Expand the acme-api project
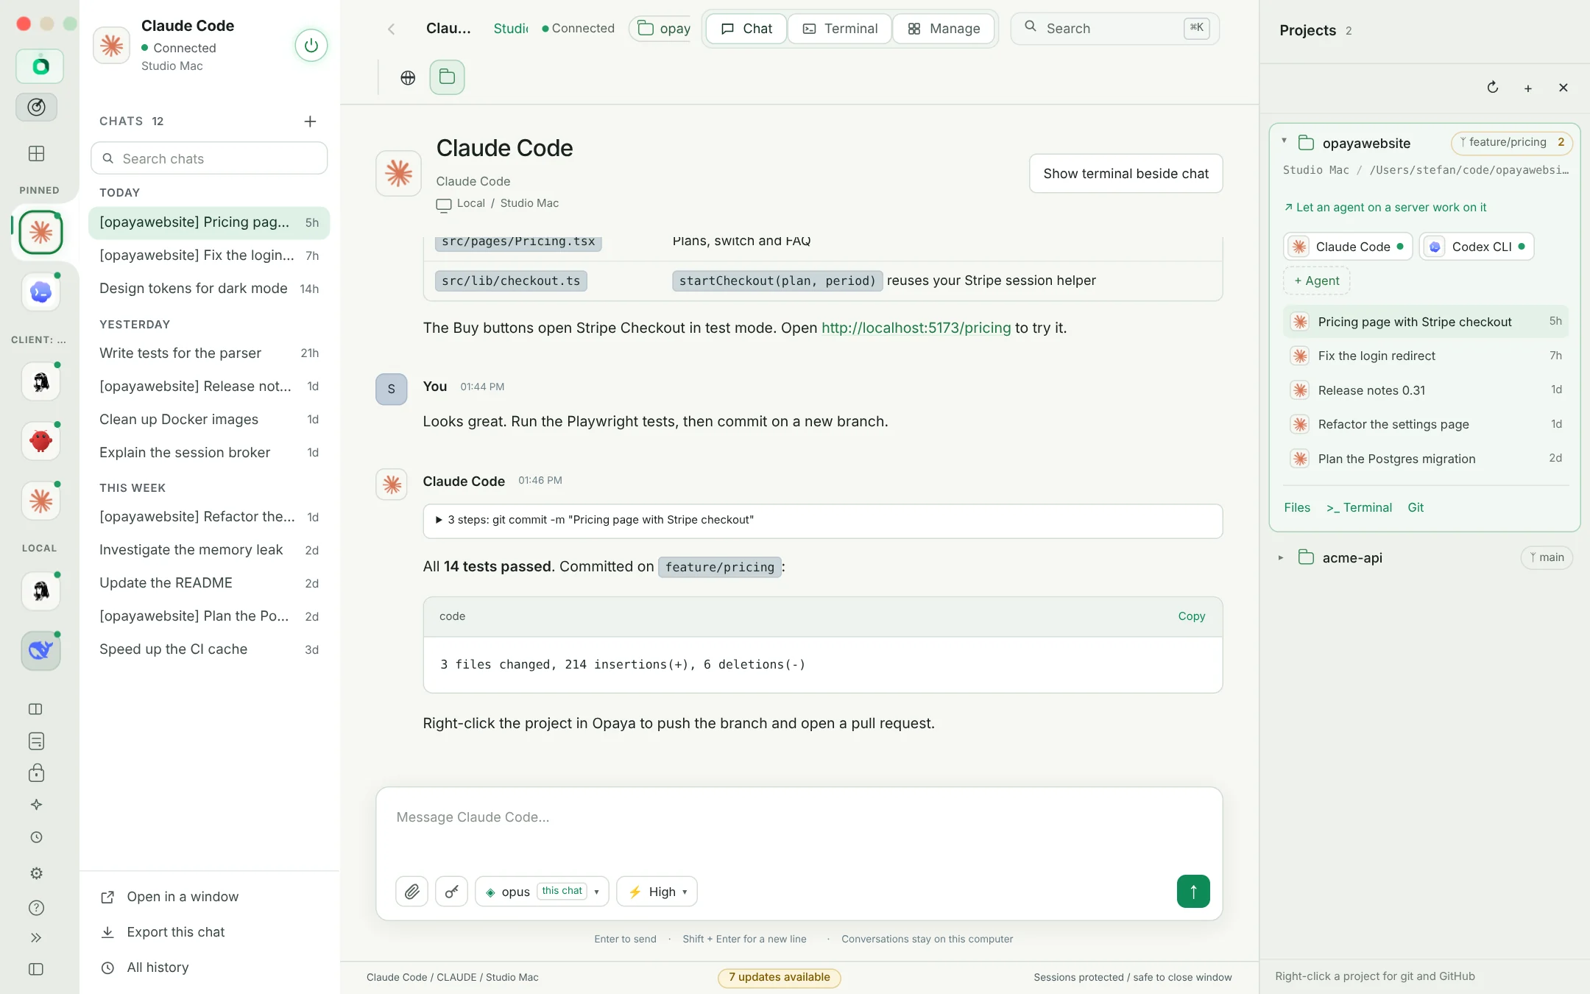 click(1281, 558)
